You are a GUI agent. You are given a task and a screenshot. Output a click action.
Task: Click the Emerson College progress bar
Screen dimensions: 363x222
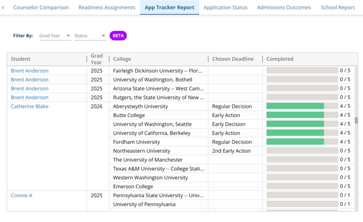click(302, 186)
